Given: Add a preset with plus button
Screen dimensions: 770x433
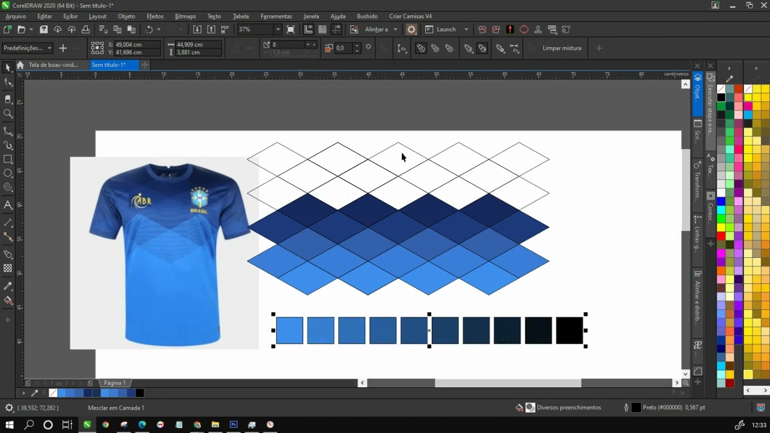Looking at the screenshot, I should coord(63,48).
